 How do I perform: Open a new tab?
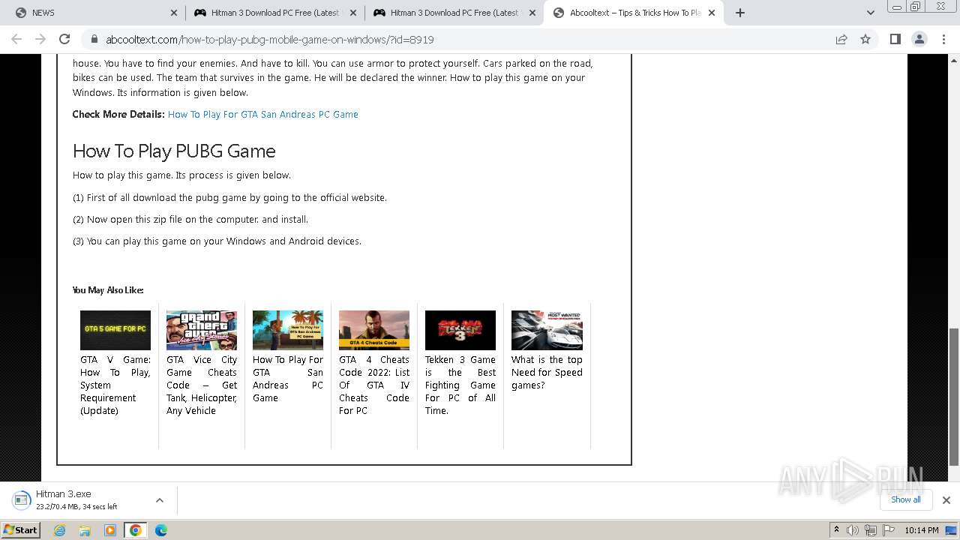click(739, 13)
